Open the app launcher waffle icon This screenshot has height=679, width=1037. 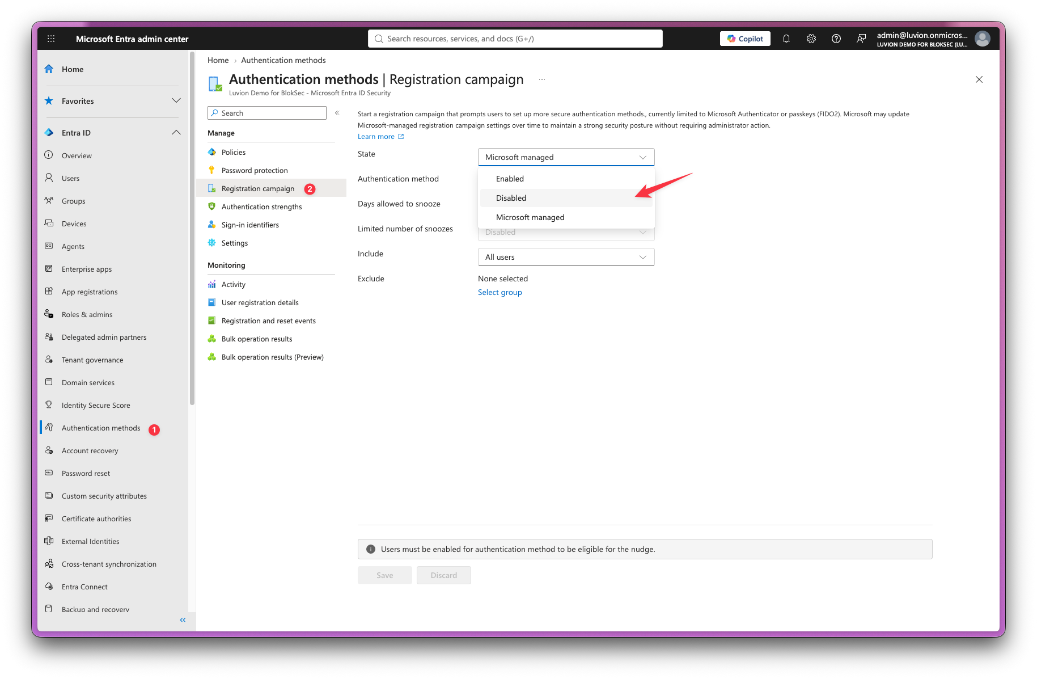51,39
